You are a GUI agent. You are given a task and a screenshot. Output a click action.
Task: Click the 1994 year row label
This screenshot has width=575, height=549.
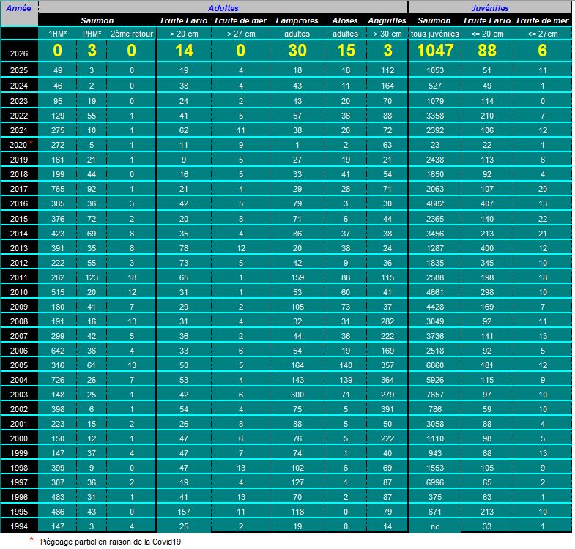tap(19, 526)
